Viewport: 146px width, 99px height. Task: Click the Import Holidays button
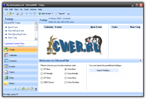click(104, 70)
